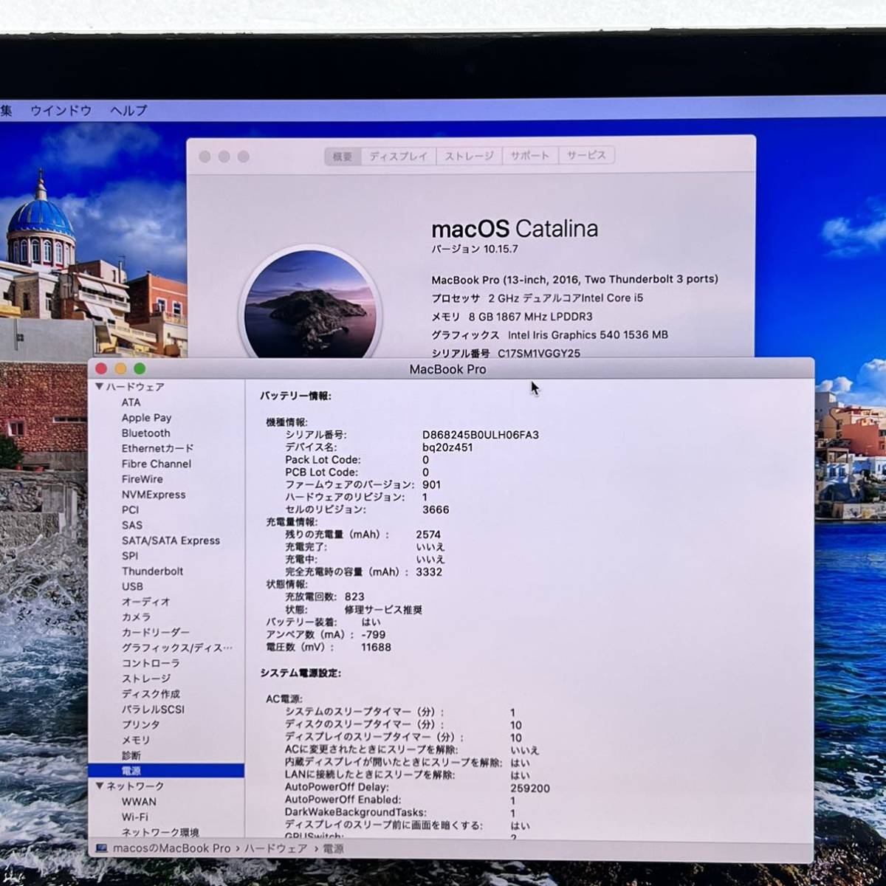The height and width of the screenshot is (886, 886).
Task: Switch to the ストレージ tab
Action: point(470,157)
